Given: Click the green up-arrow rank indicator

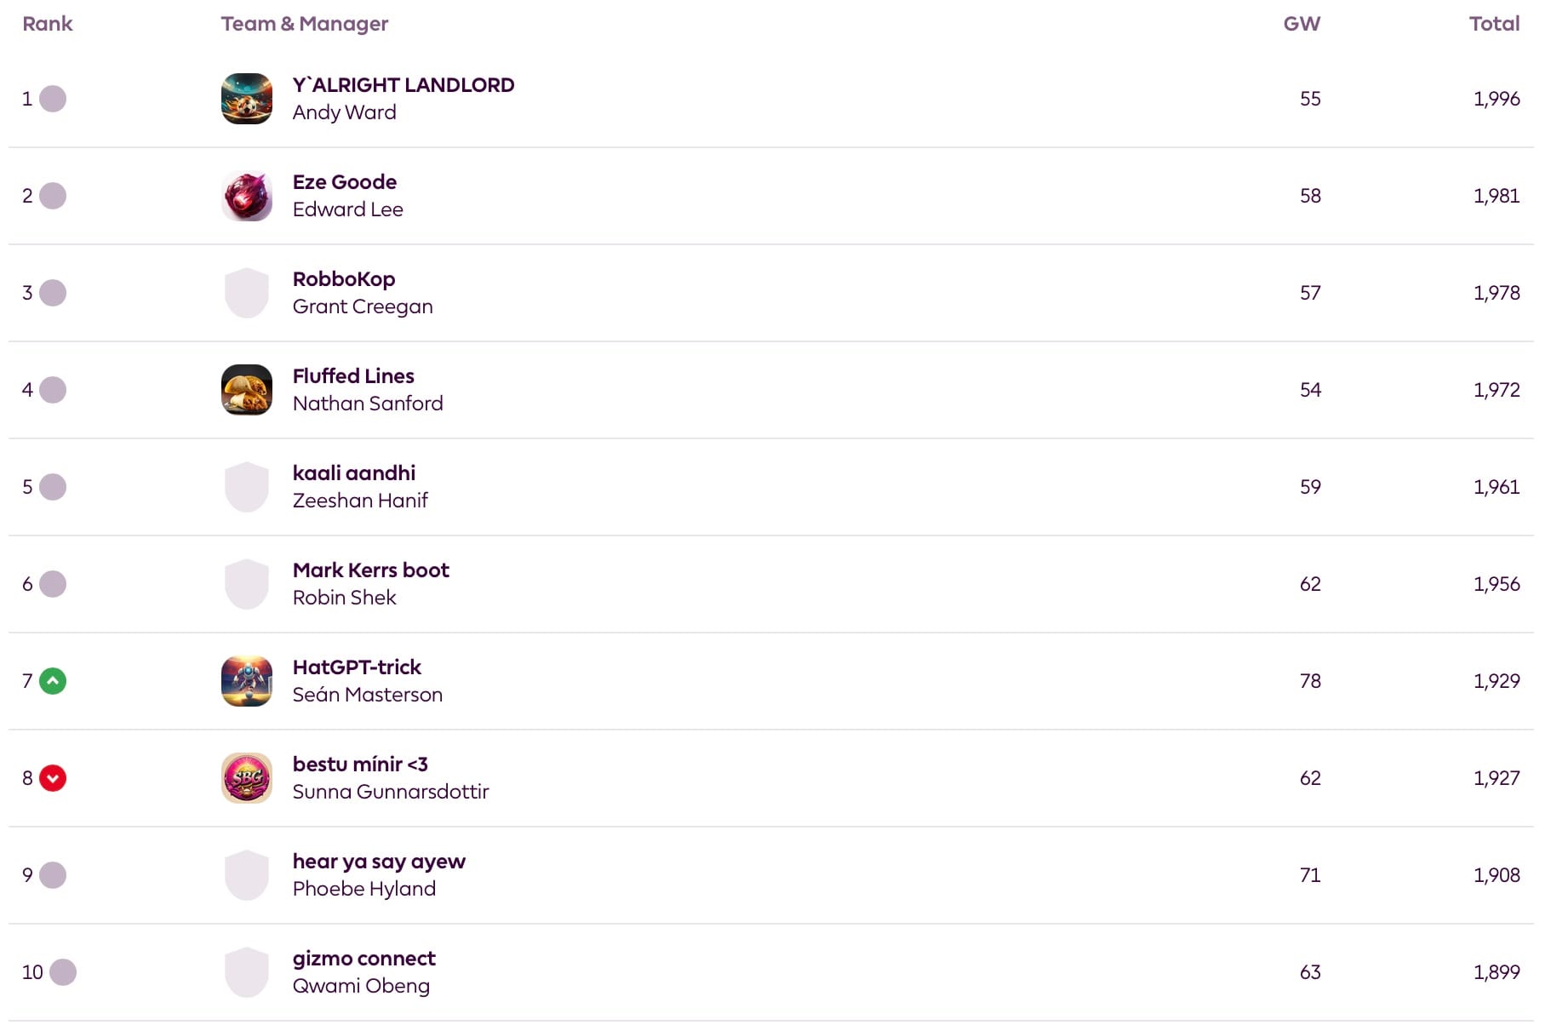Looking at the screenshot, I should tap(53, 681).
